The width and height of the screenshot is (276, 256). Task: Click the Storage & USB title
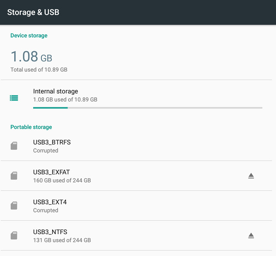point(33,12)
